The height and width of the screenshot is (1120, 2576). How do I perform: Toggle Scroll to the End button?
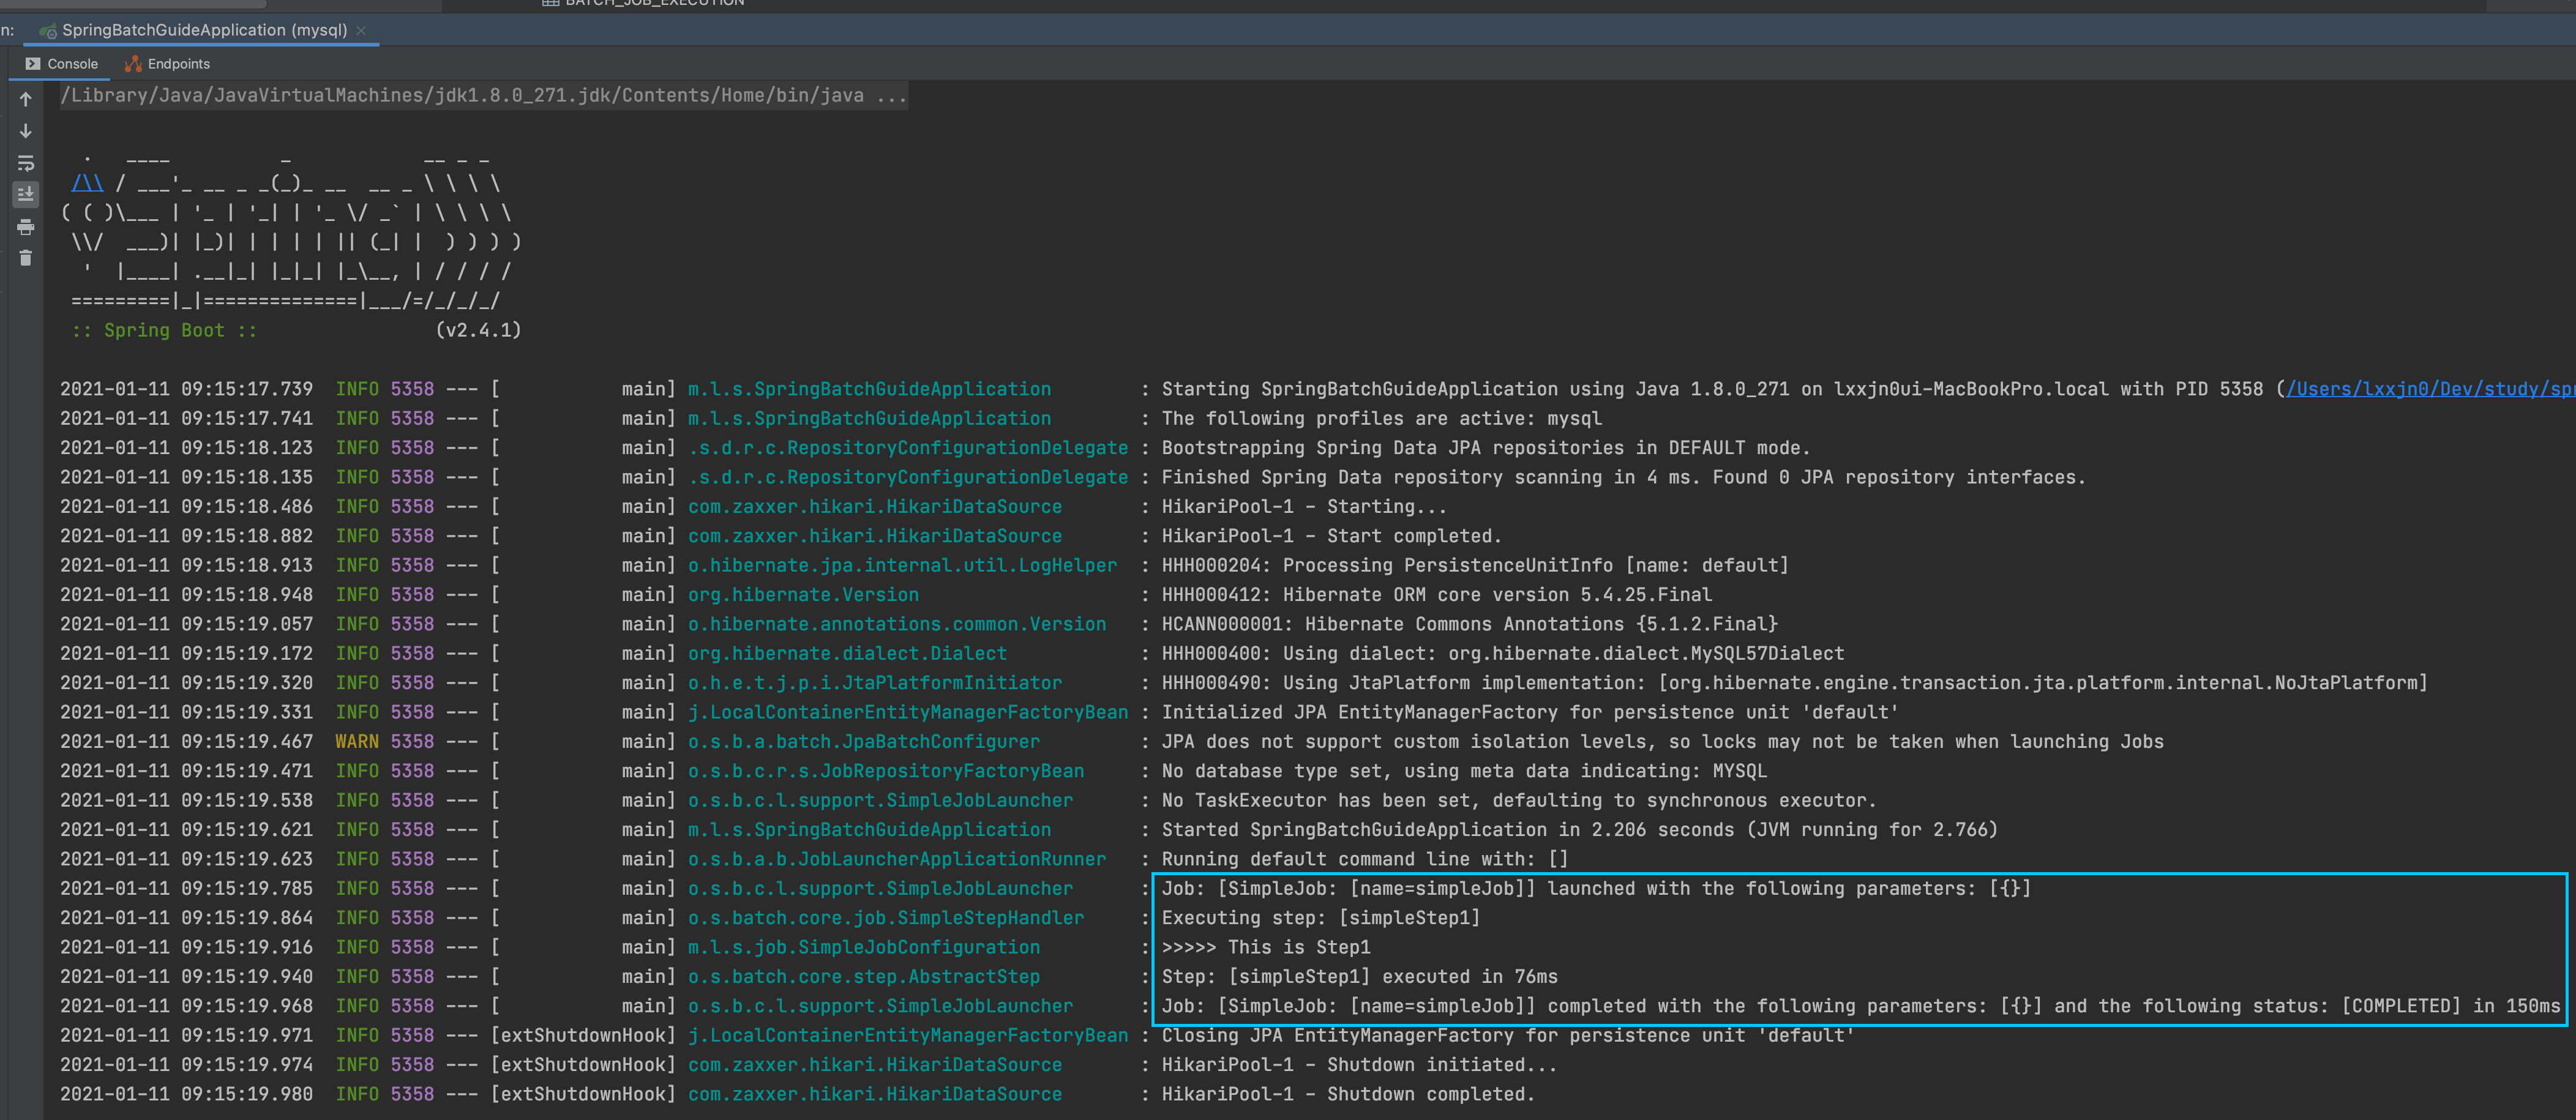26,194
